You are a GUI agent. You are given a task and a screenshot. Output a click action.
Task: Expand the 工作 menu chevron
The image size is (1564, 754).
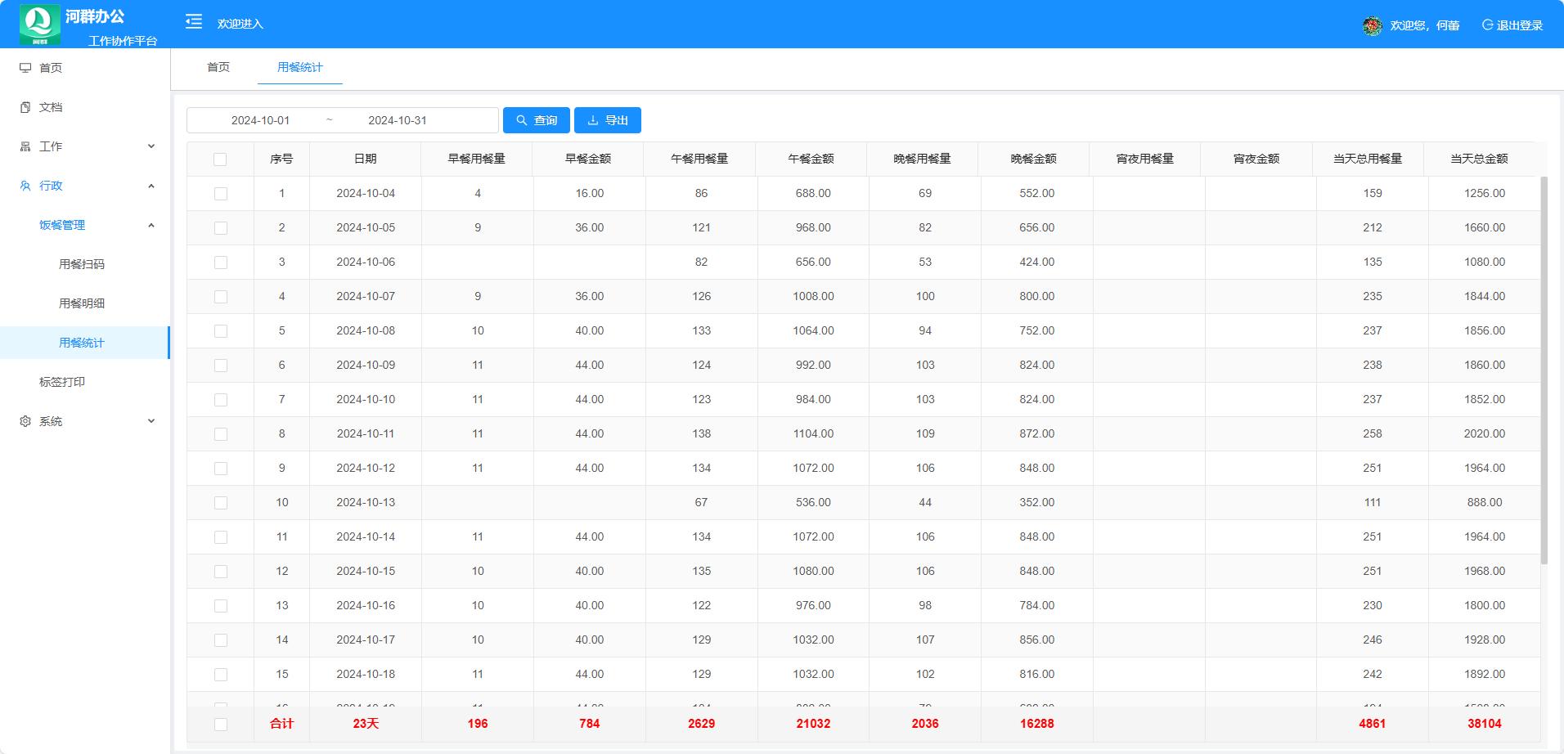(151, 146)
